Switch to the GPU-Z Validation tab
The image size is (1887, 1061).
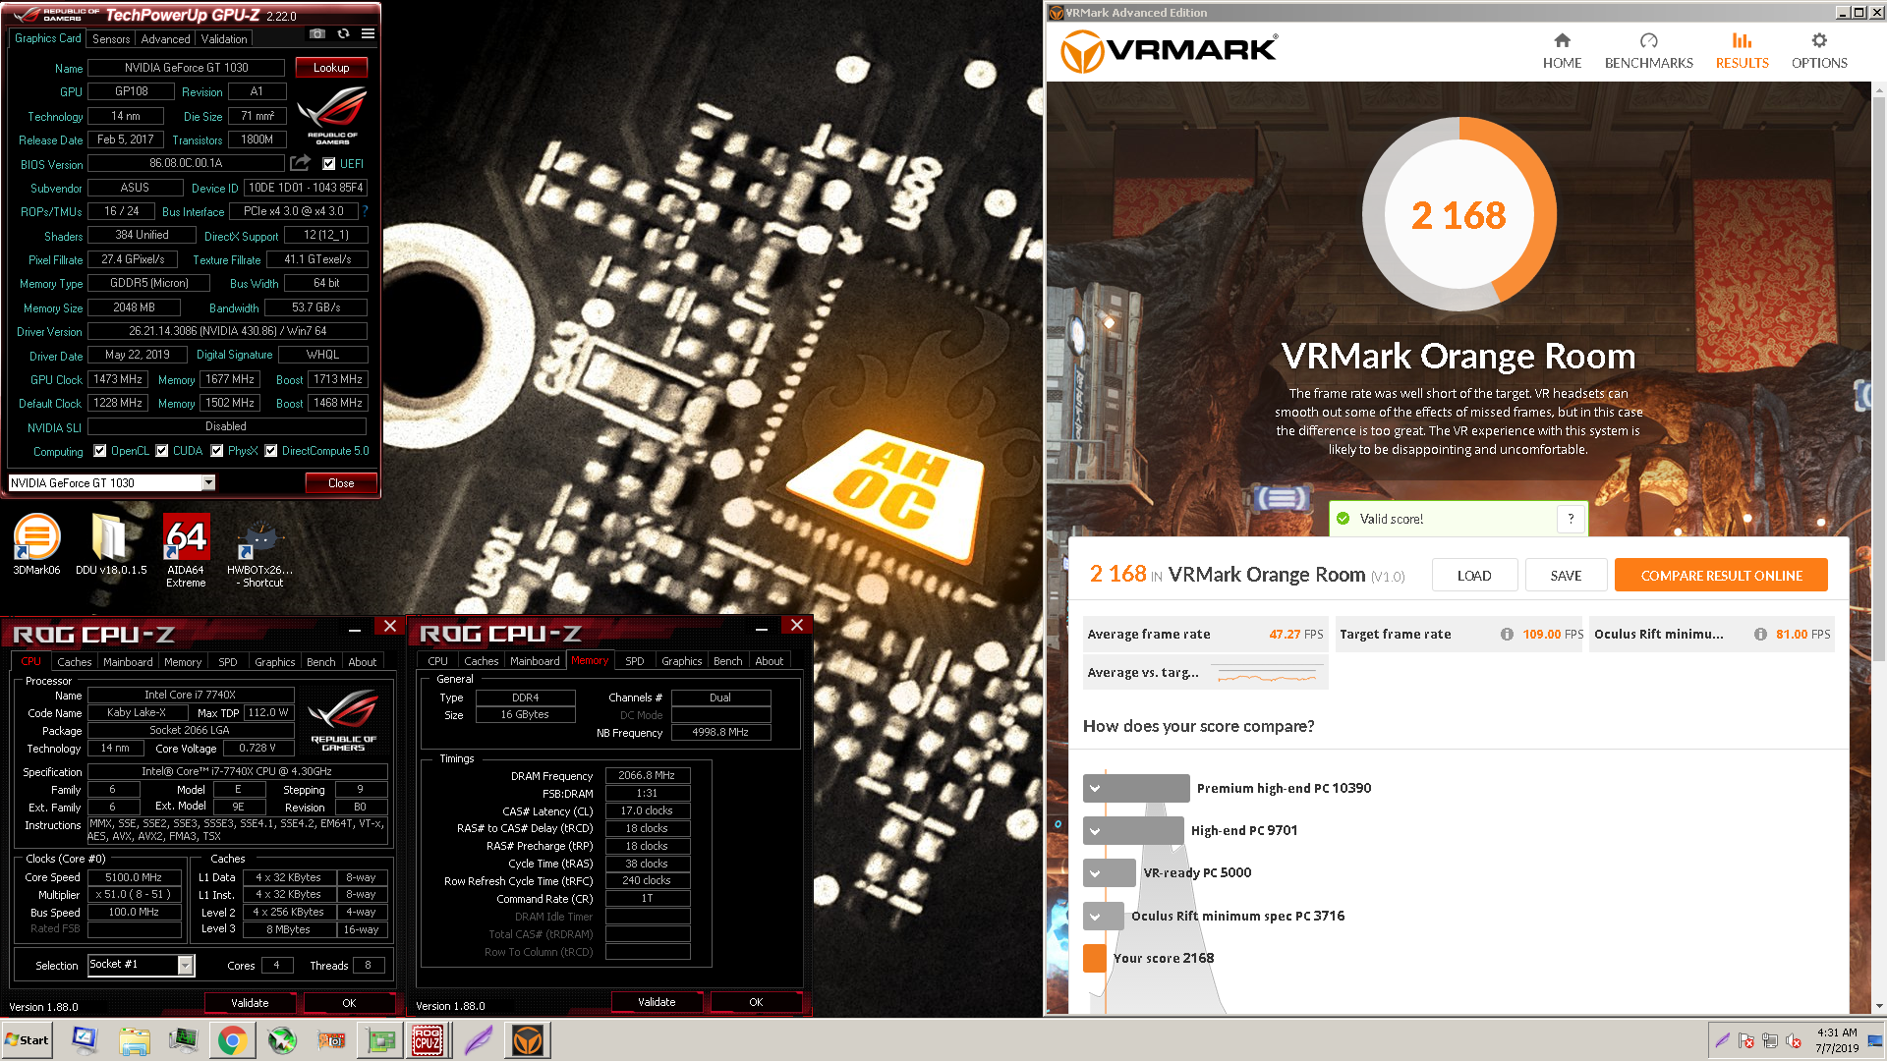[x=224, y=39]
